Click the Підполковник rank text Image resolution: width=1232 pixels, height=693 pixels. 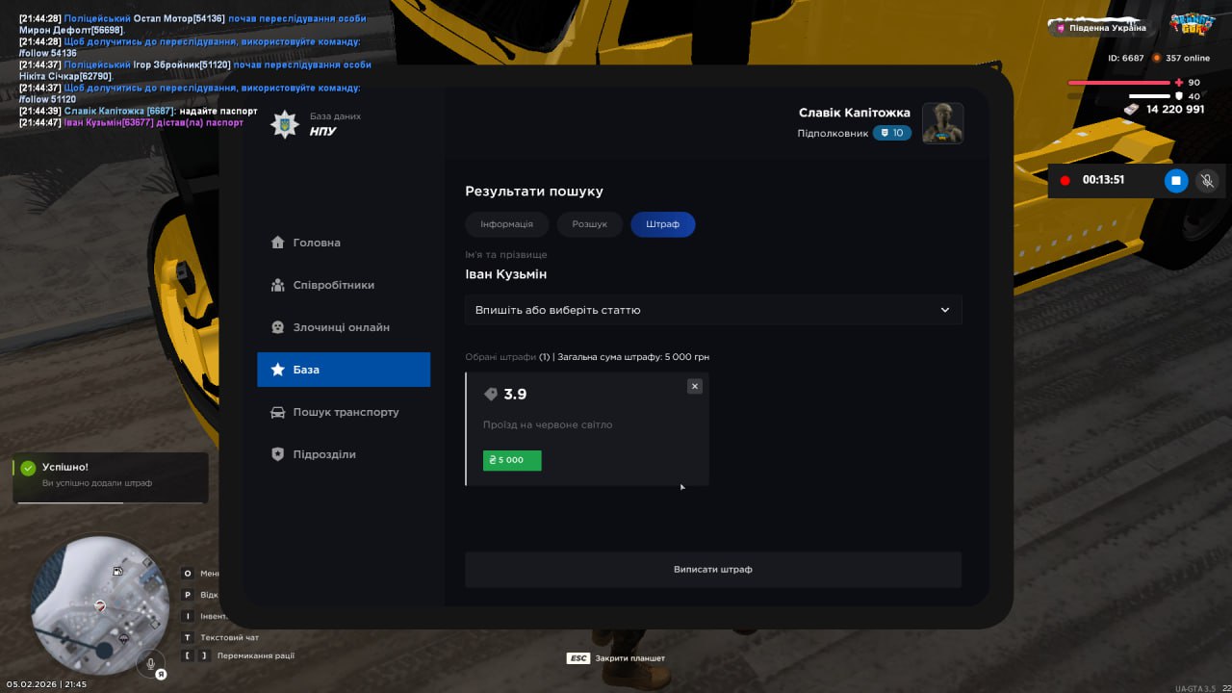coord(833,134)
